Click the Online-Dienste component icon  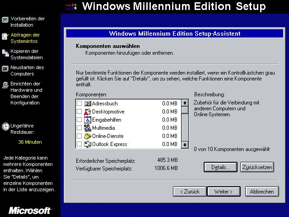(x=88, y=136)
